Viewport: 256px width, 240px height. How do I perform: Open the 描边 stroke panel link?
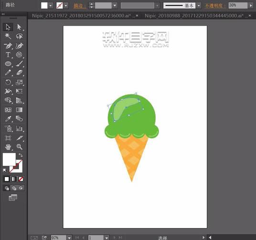pos(79,6)
